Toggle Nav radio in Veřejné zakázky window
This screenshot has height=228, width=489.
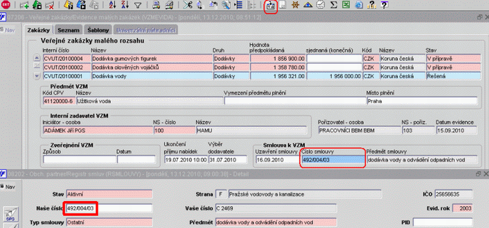(2, 30)
